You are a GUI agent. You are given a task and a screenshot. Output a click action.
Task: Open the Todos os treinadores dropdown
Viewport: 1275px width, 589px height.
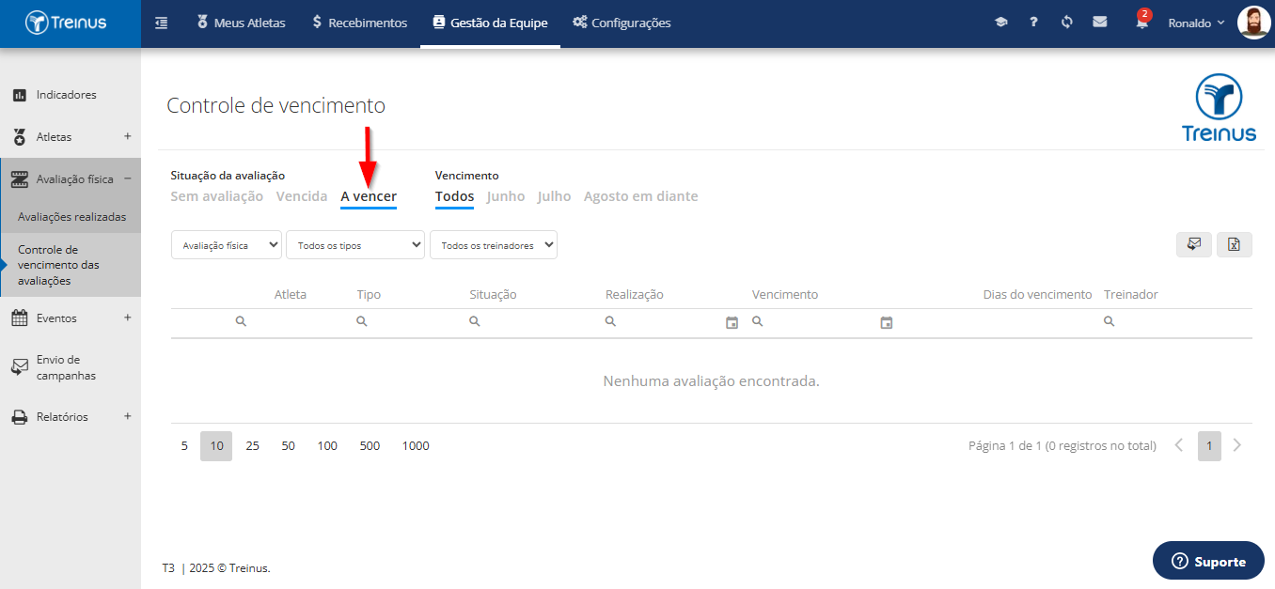click(x=494, y=245)
